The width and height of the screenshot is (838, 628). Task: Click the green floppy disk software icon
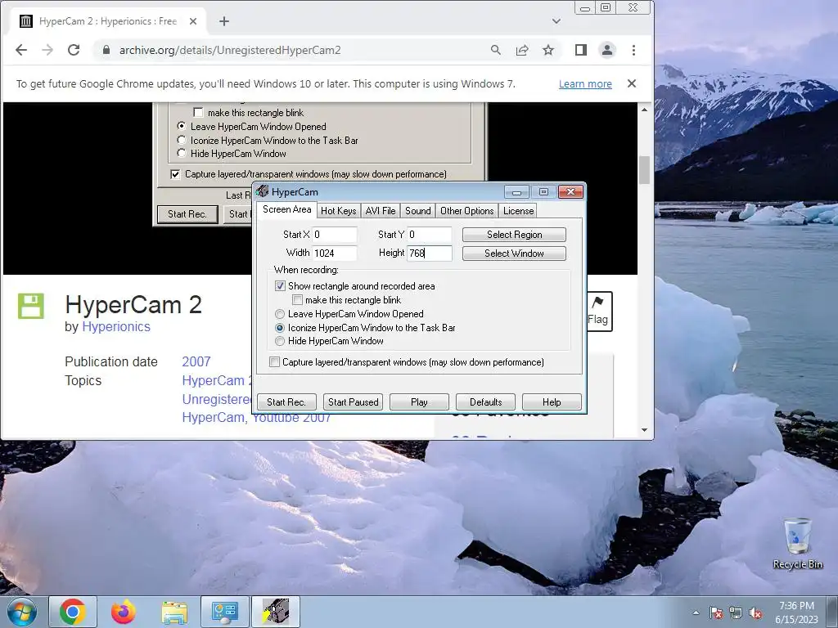(31, 306)
